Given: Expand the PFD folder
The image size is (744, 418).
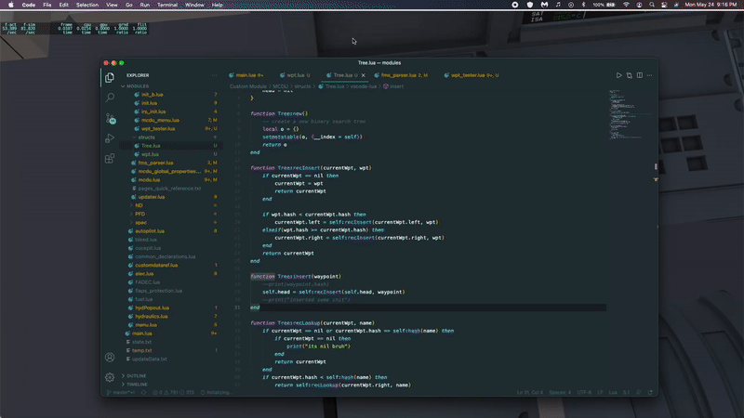Looking at the screenshot, I should click(140, 215).
